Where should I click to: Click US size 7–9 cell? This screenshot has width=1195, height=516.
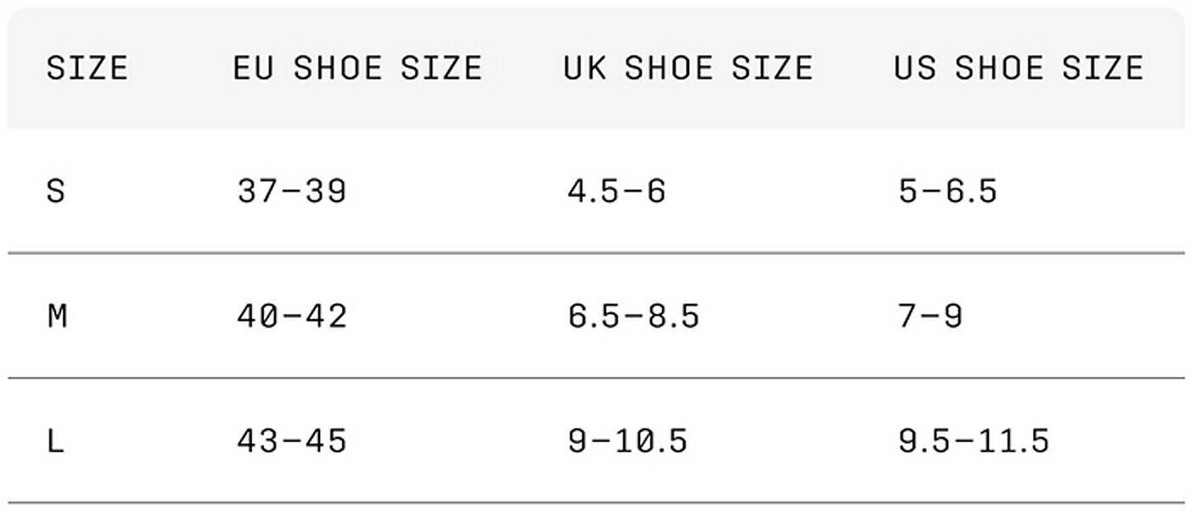[930, 317]
